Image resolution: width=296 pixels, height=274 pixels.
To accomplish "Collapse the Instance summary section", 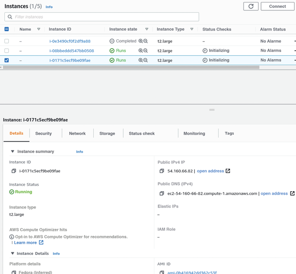I will (x=13, y=151).
